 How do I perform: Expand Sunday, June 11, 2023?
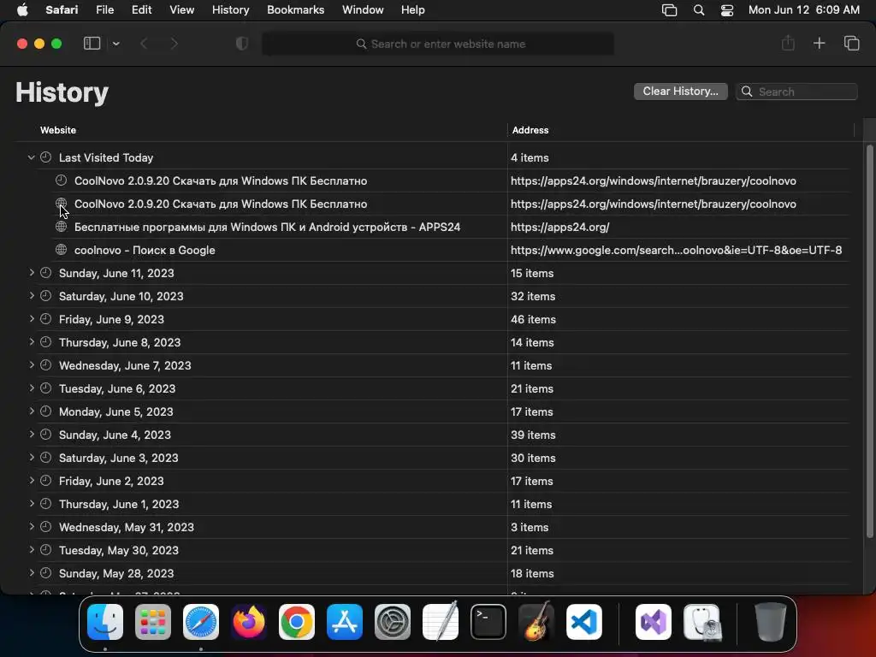point(32,273)
